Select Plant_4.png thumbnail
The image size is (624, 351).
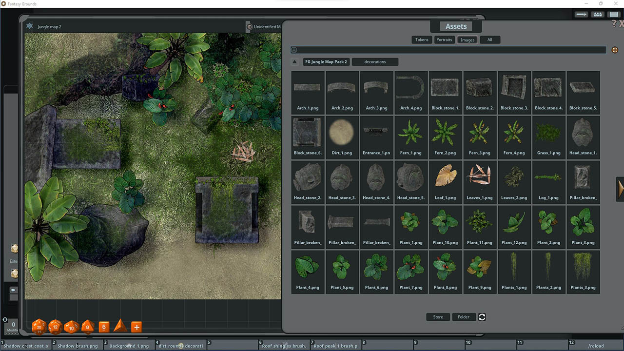pyautogui.click(x=308, y=272)
